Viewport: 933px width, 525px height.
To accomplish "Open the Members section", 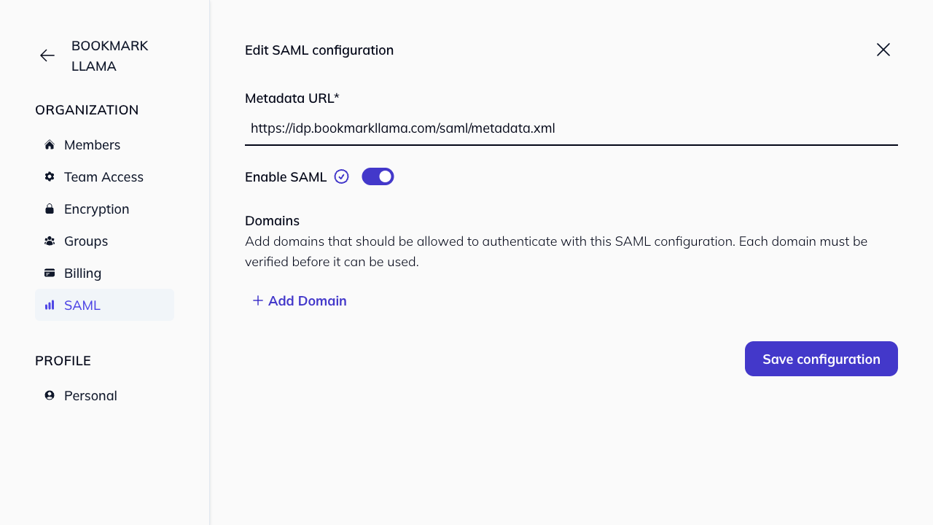I will pos(92,144).
